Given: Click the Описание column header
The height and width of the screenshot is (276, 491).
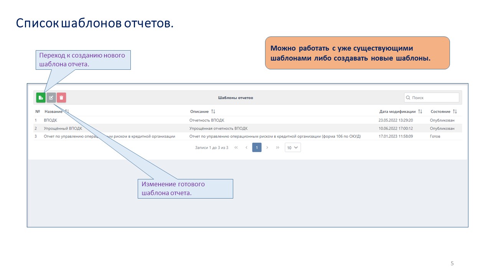Looking at the screenshot, I should coord(199,112).
